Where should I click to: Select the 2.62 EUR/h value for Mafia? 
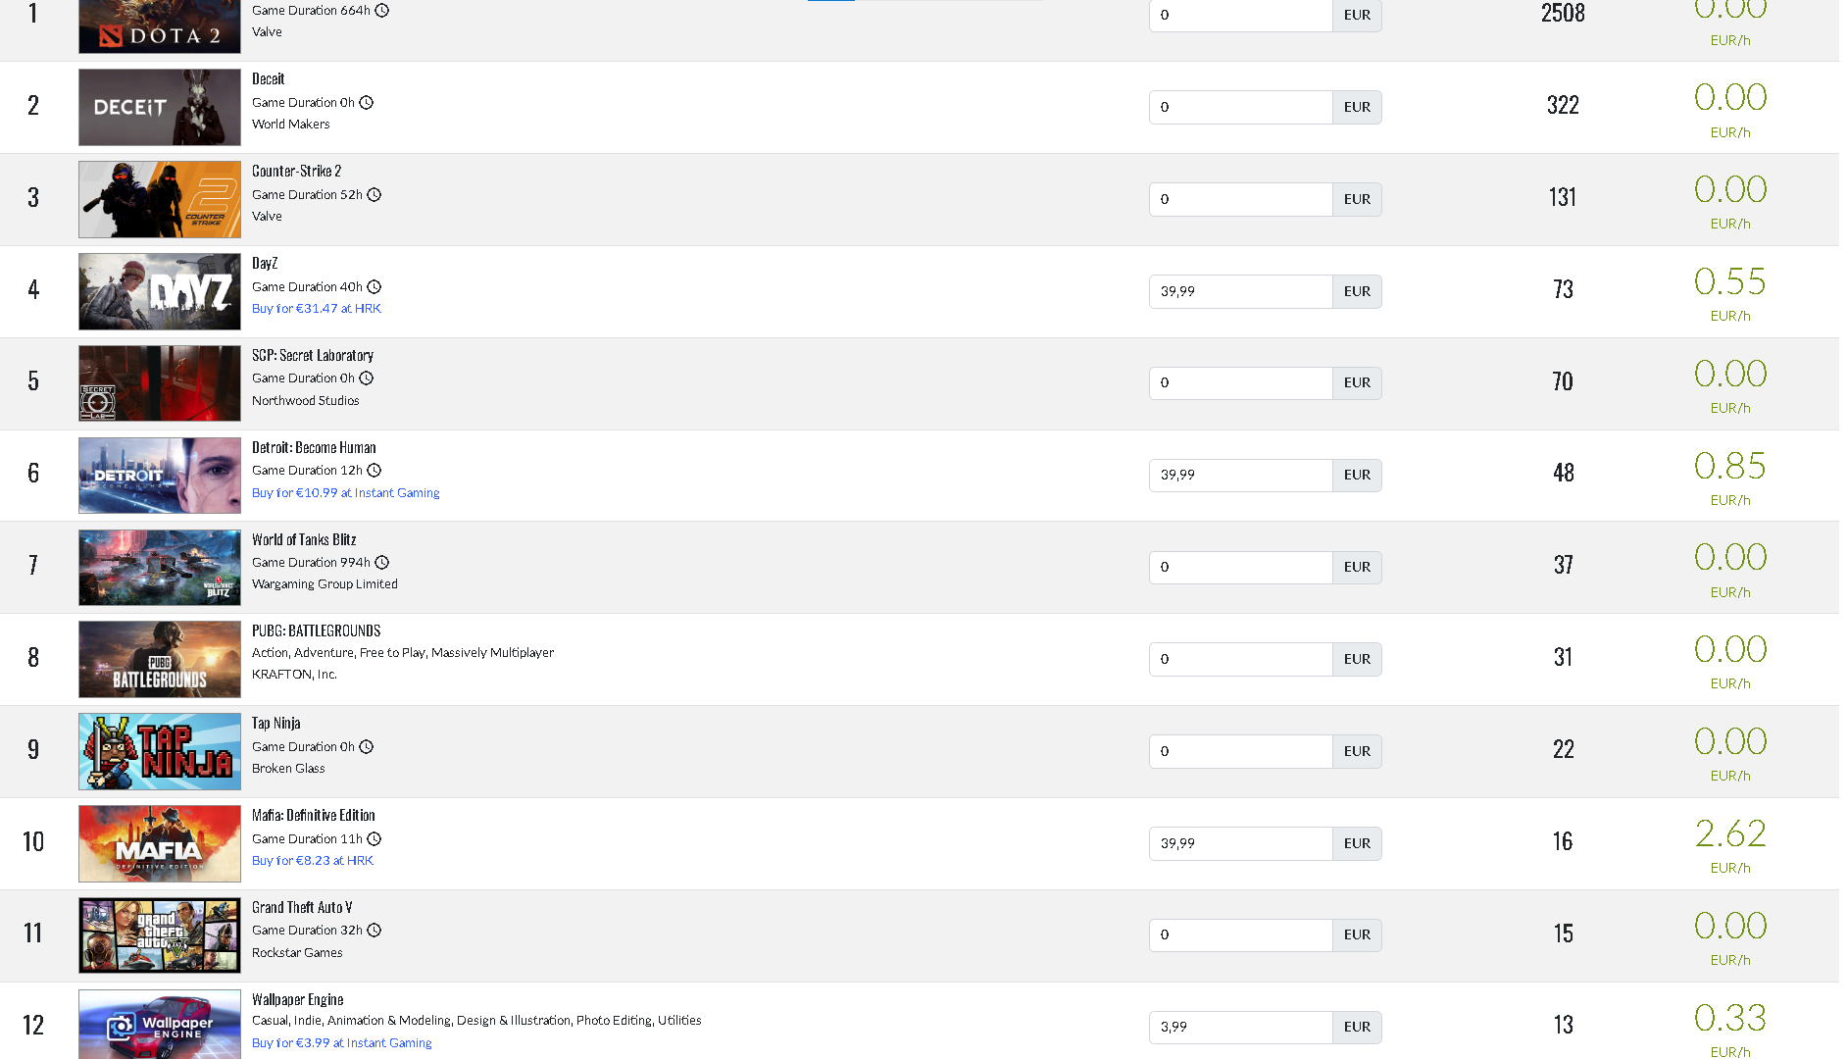pos(1730,834)
